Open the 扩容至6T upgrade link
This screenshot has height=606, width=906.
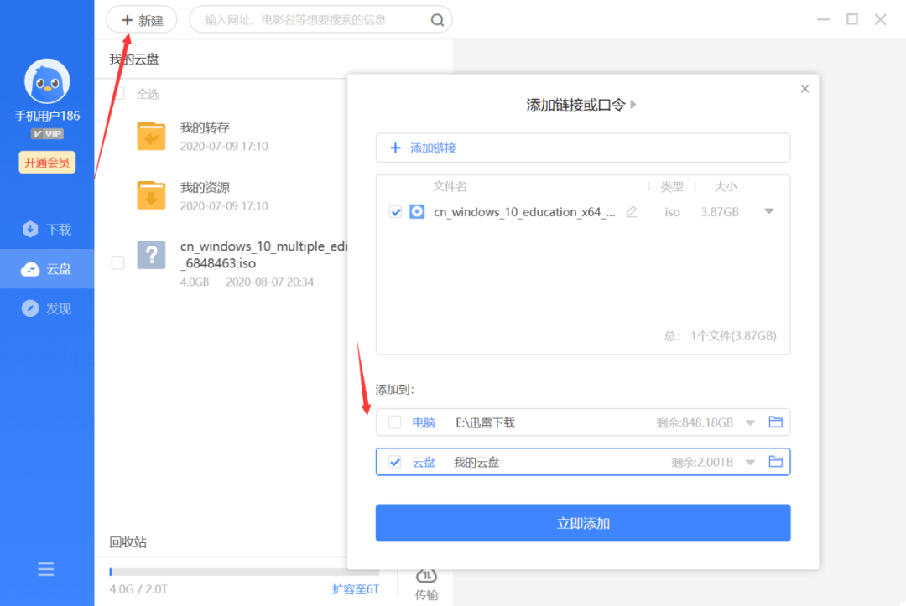point(355,588)
